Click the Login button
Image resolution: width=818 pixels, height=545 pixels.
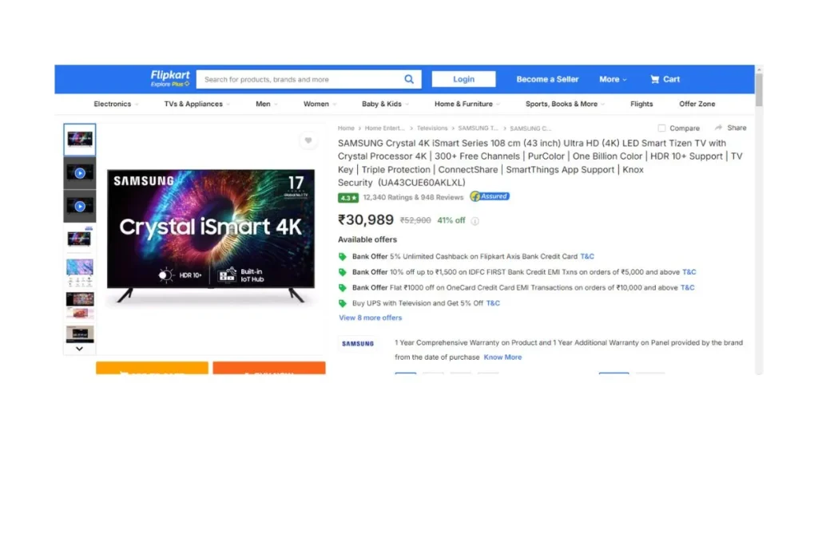(463, 79)
